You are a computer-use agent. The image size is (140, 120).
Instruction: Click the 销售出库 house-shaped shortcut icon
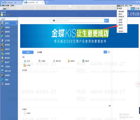click(83, 61)
